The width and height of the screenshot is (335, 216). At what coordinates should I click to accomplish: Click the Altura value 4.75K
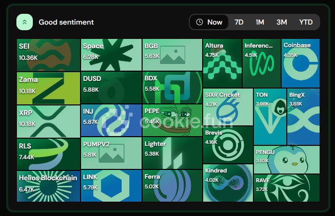click(x=212, y=55)
